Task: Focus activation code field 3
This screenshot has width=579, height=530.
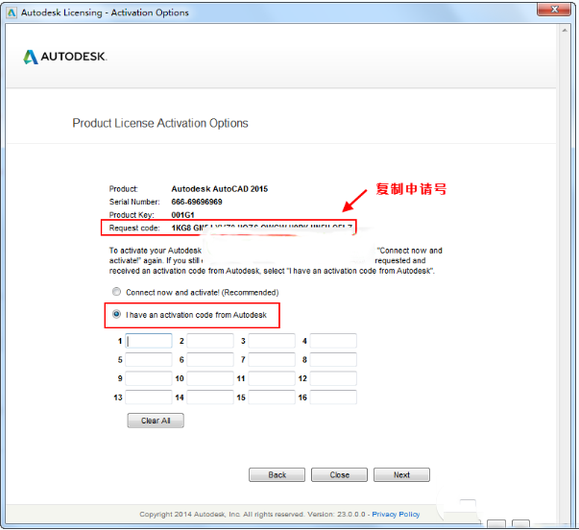Action: coord(272,341)
